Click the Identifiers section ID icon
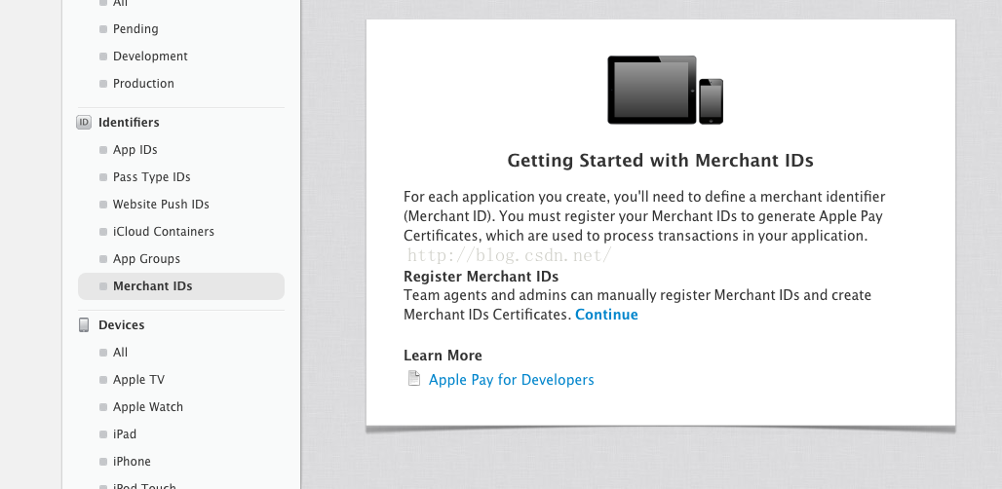 pos(84,122)
